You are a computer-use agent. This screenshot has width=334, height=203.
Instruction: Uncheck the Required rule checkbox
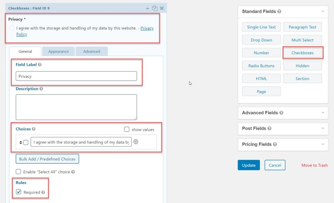click(x=19, y=192)
